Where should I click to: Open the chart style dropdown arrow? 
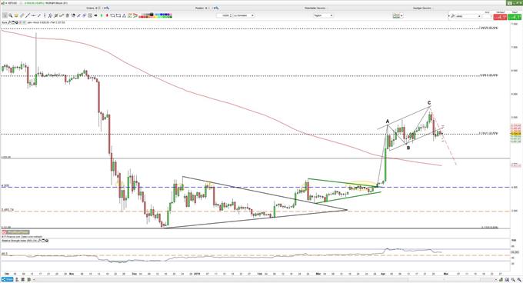(x=401, y=15)
